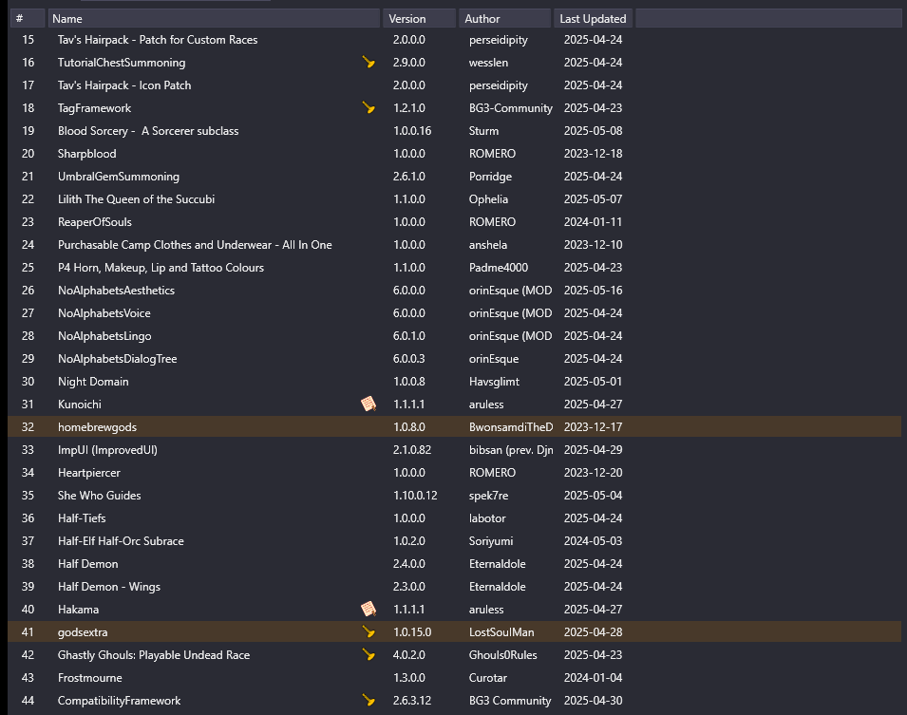Click the scroll icon on Hakama row
The image size is (907, 715).
(x=368, y=610)
